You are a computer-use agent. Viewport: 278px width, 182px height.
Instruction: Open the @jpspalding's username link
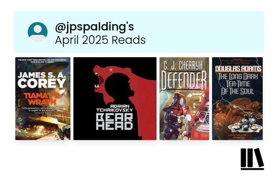click(x=94, y=27)
